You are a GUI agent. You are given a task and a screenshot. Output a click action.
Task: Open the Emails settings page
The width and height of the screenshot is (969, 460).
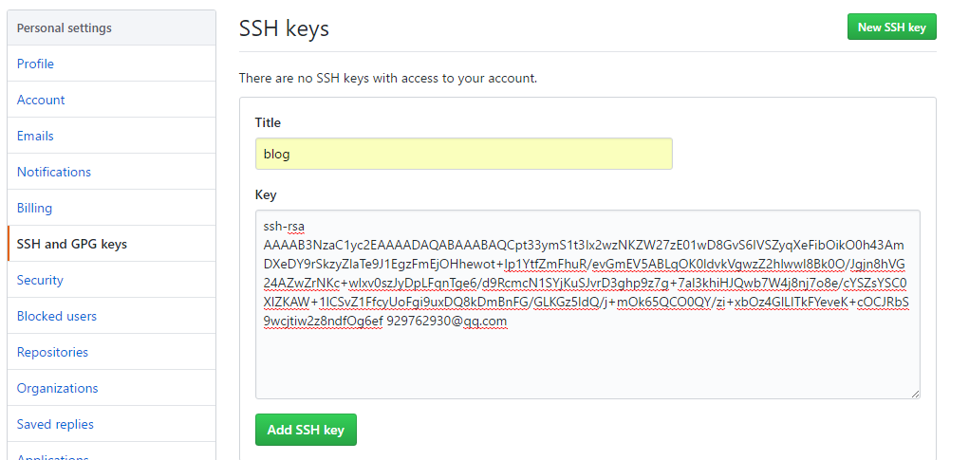click(35, 136)
